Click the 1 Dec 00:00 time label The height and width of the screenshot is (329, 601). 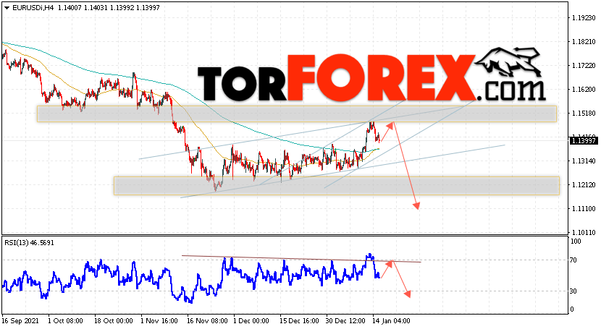tap(251, 320)
